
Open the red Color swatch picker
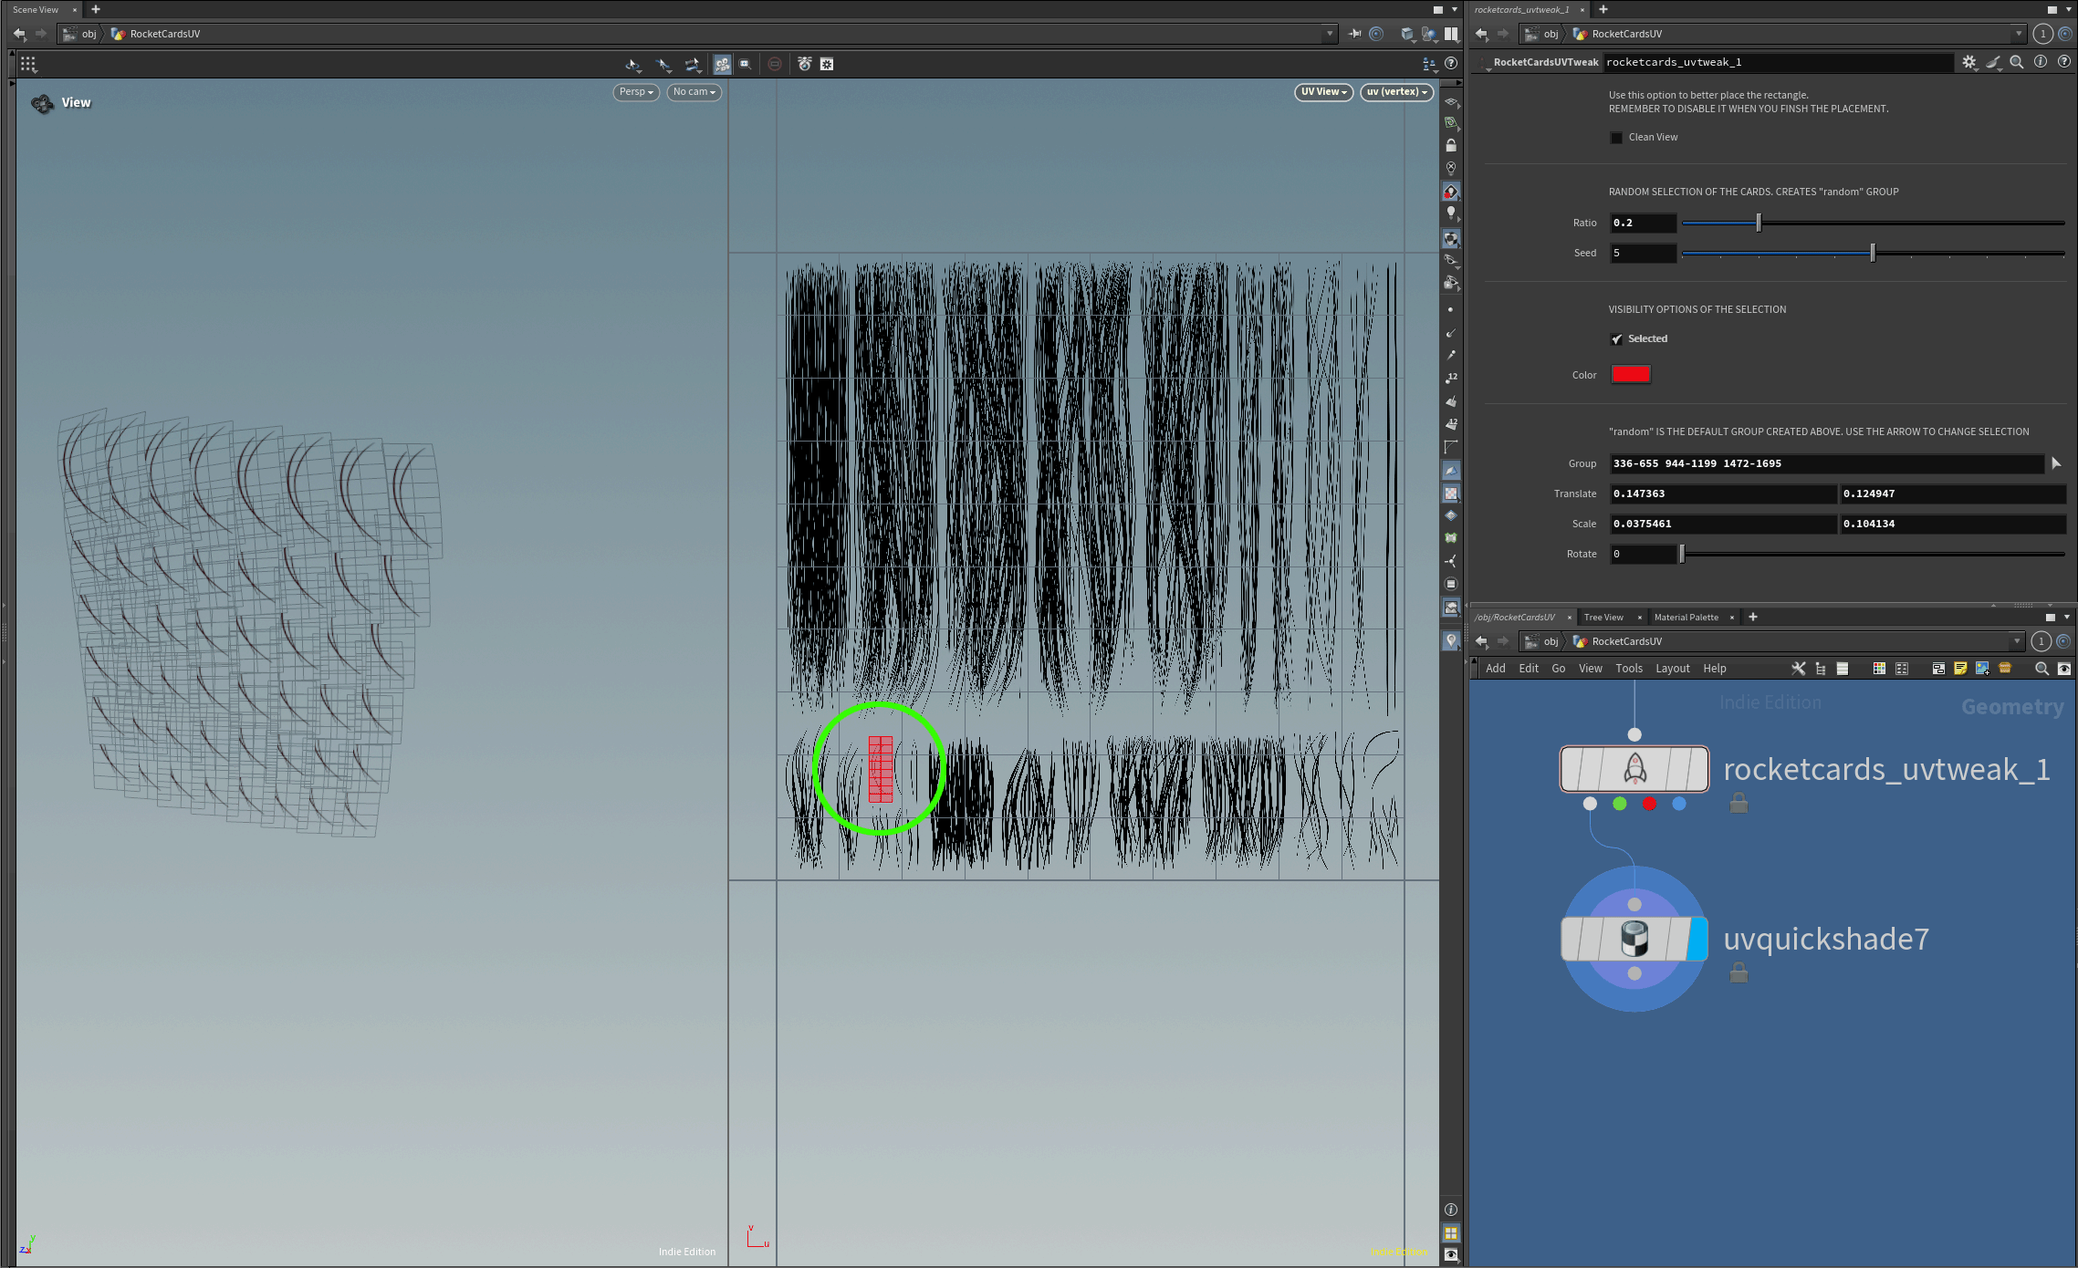click(1631, 374)
